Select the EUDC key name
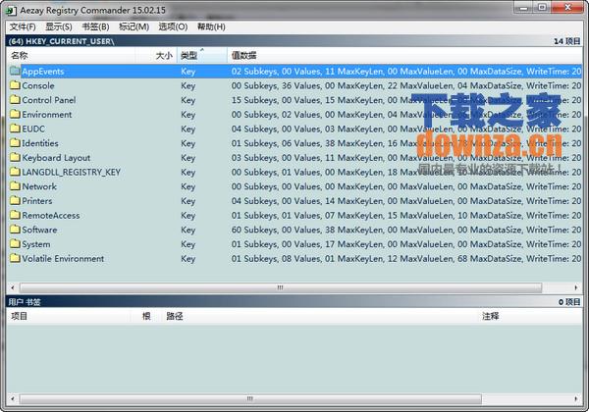 point(33,129)
